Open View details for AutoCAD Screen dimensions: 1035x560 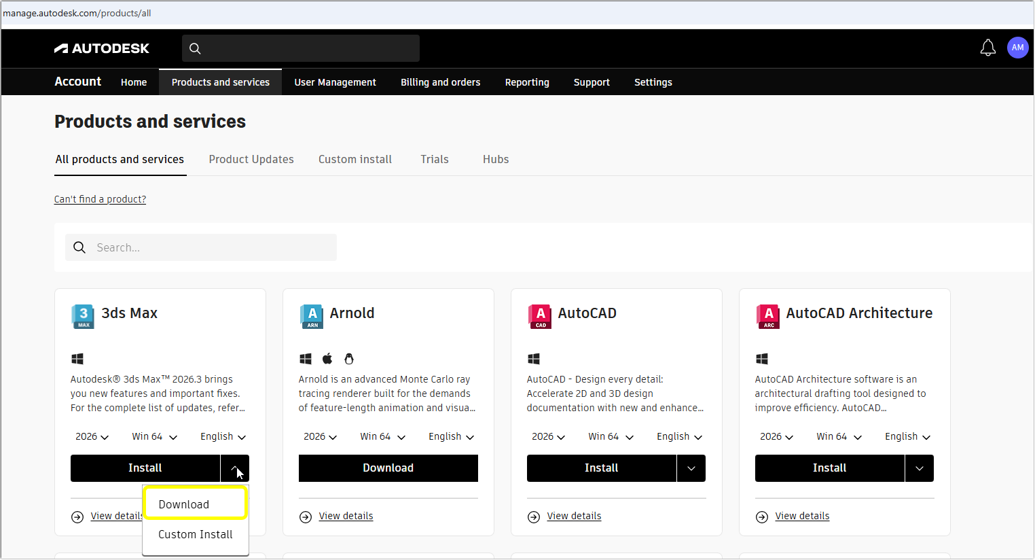pos(574,515)
